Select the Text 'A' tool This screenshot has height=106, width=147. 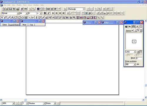(12, 17)
